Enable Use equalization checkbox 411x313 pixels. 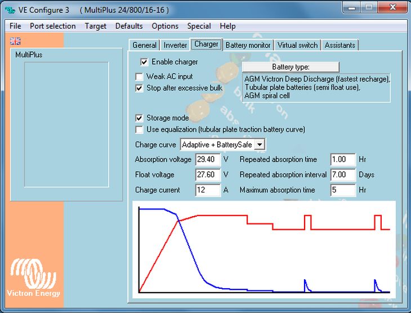140,129
